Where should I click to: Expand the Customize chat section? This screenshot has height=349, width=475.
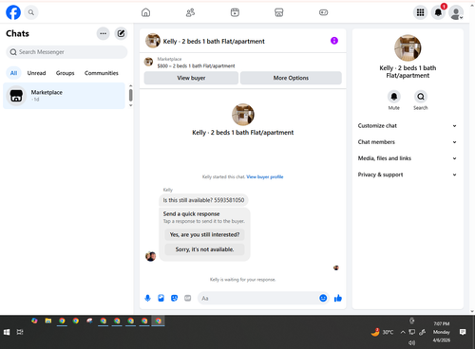(408, 126)
